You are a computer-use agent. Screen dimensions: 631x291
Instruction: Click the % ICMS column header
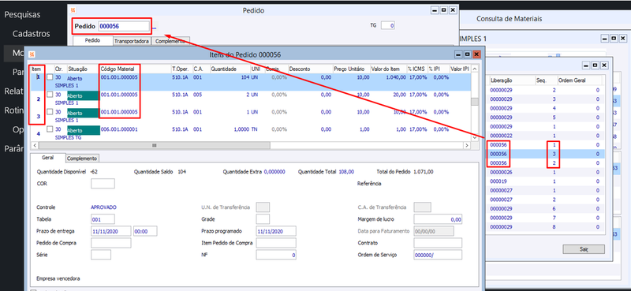tap(417, 69)
